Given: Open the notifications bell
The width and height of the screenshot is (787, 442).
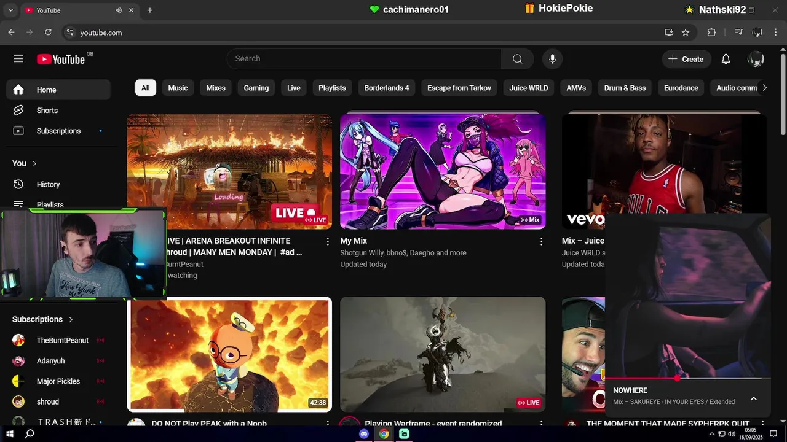Looking at the screenshot, I should [726, 59].
